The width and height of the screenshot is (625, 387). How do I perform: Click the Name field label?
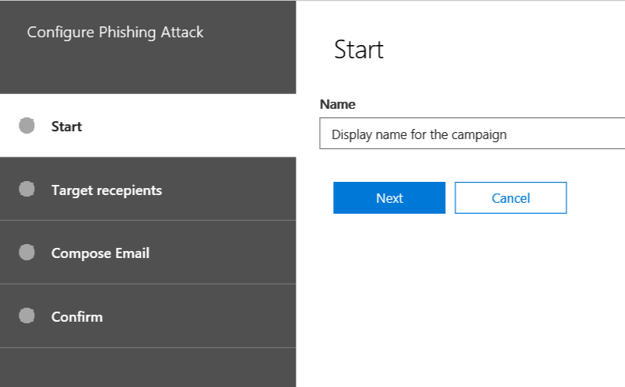pyautogui.click(x=337, y=104)
